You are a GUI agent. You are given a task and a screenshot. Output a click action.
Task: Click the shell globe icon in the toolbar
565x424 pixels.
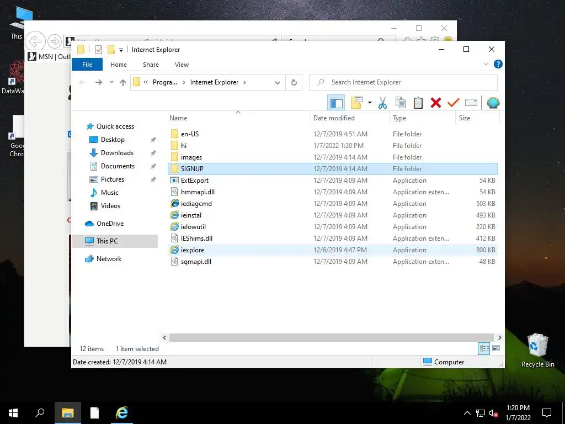(493, 103)
